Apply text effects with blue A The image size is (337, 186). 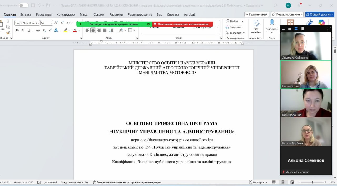click(56, 30)
